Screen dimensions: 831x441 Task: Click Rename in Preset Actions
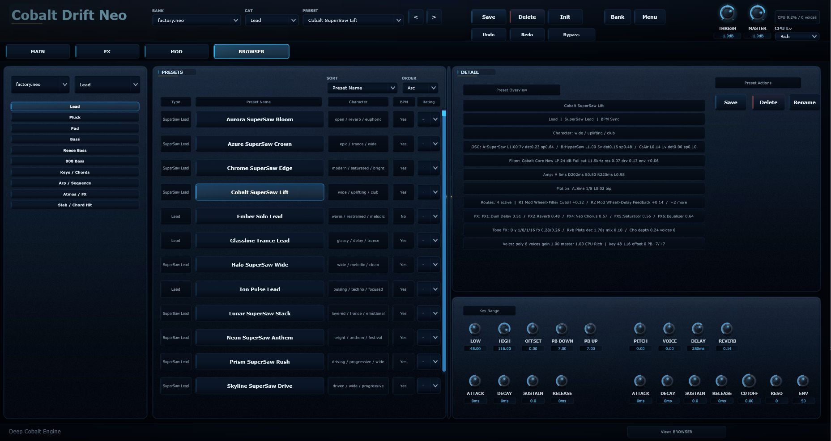(804, 102)
